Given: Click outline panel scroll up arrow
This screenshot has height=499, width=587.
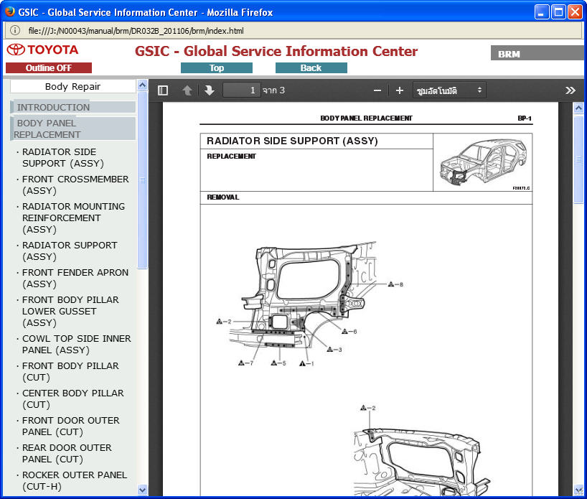Looking at the screenshot, I should pyautogui.click(x=142, y=85).
